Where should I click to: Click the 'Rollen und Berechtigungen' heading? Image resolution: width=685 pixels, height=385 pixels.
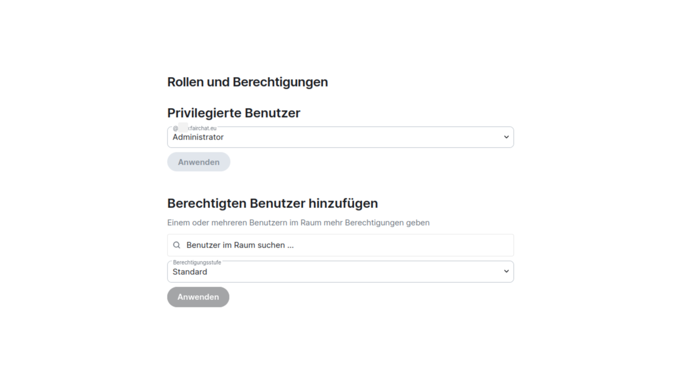pyautogui.click(x=247, y=82)
